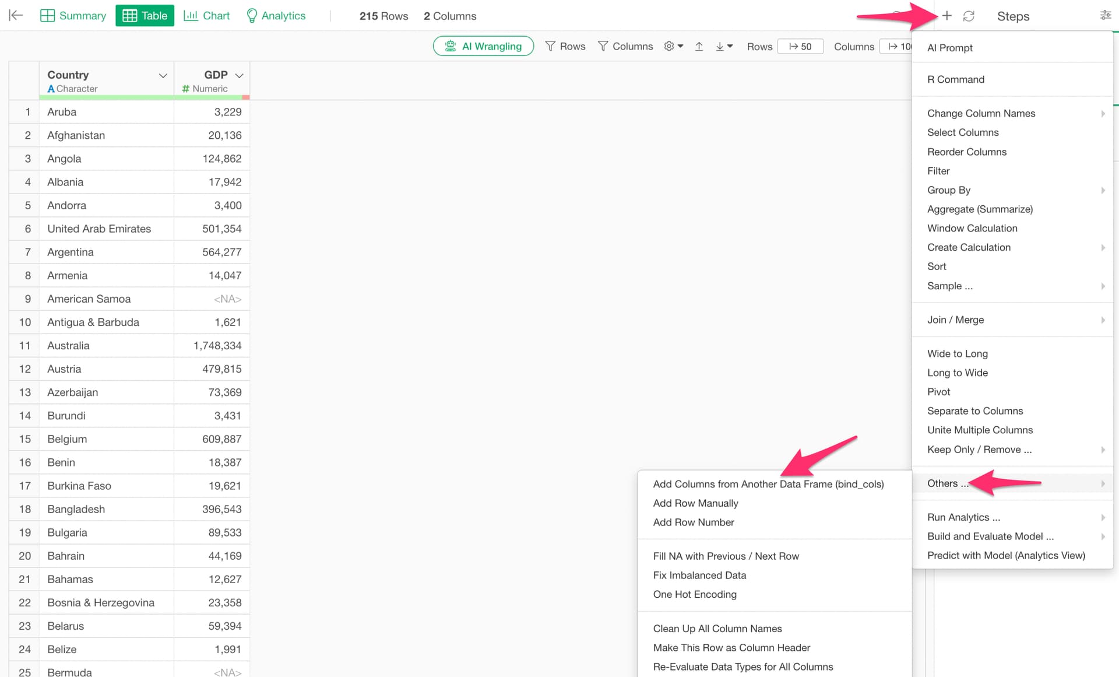Click the upload export arrow icon

pyautogui.click(x=699, y=46)
